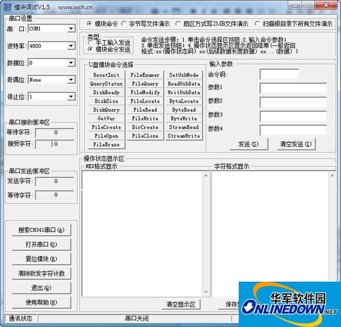Click the SetUsbMode command button
Screen dimensions: 341x327
click(x=184, y=75)
